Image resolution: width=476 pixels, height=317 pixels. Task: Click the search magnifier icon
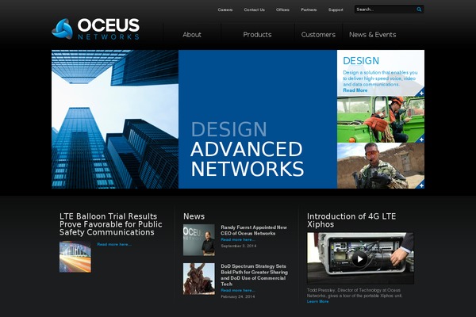(419, 10)
